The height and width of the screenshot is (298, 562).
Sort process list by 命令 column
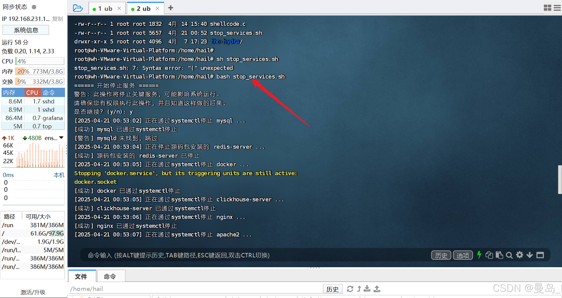coord(53,93)
